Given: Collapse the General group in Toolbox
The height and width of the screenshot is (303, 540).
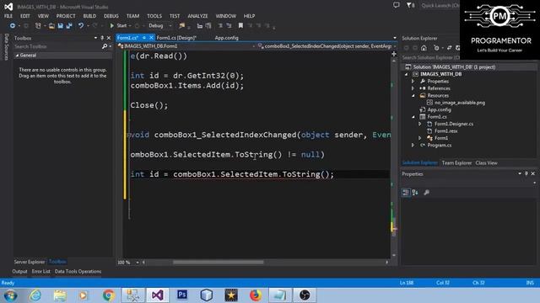Looking at the screenshot, I should 17,56.
